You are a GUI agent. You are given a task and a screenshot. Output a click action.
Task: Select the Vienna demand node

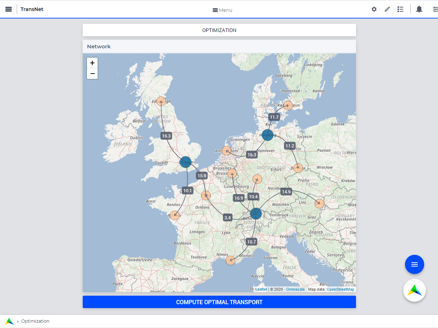(319, 204)
